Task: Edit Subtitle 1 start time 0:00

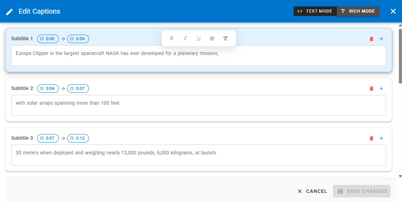Action: click(x=48, y=39)
